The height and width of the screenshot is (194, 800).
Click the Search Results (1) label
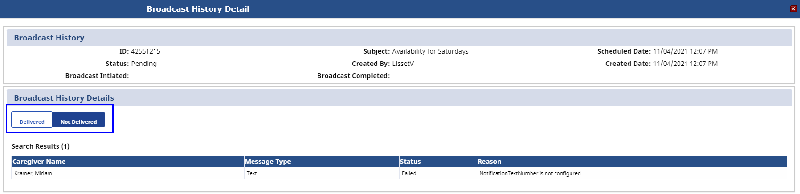coord(41,146)
